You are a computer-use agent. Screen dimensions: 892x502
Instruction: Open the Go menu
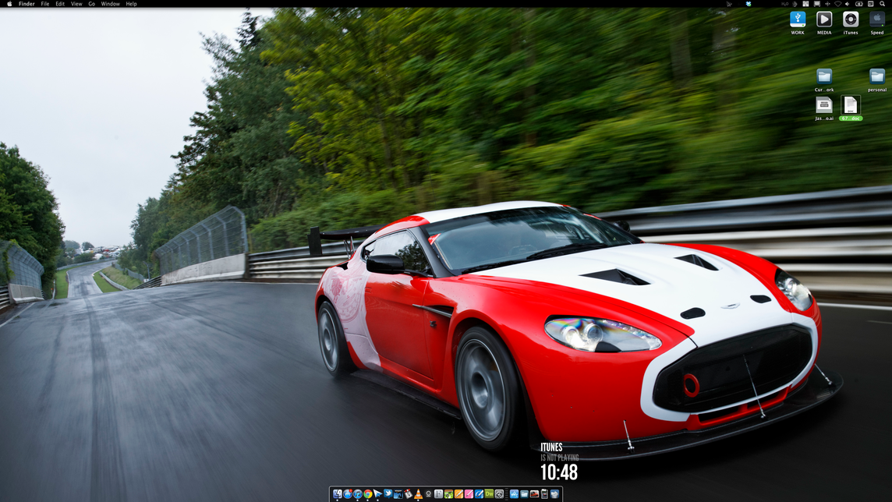[91, 3]
